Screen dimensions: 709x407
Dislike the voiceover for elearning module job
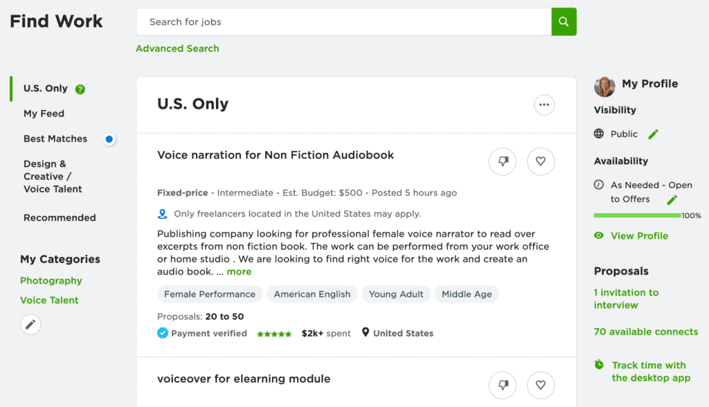[x=503, y=385]
